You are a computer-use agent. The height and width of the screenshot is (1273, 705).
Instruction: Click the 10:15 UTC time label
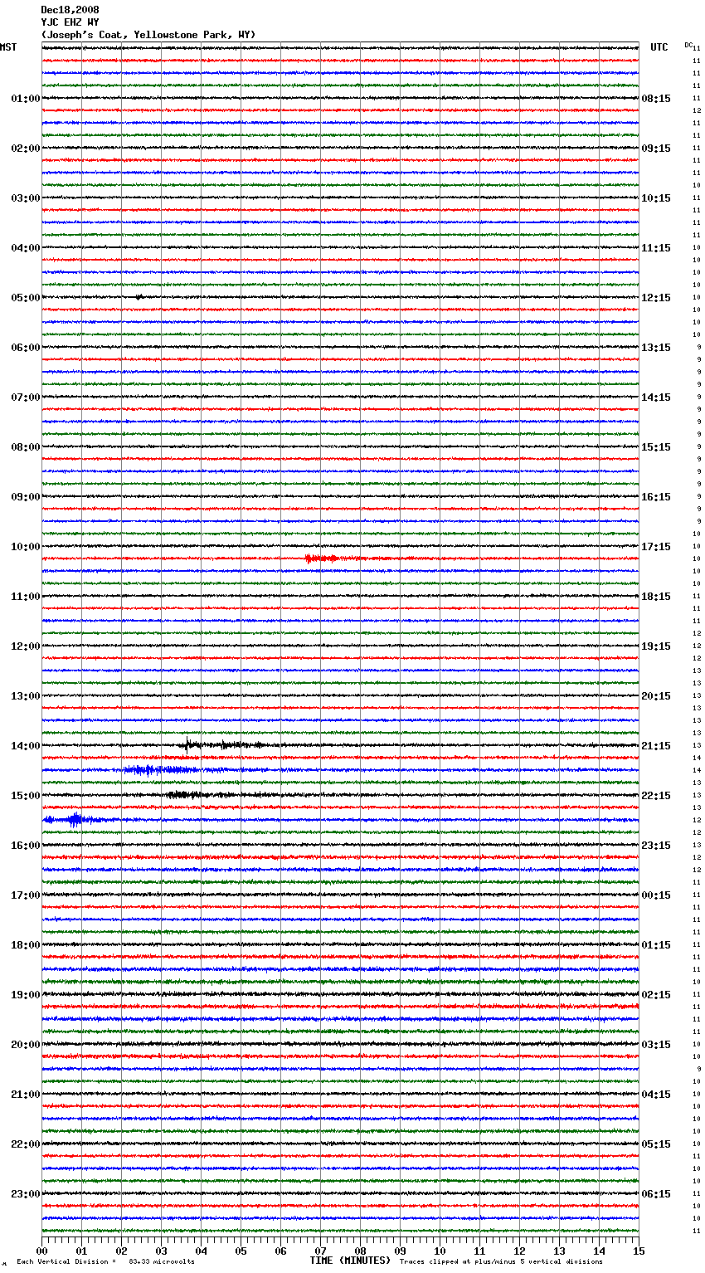point(656,198)
